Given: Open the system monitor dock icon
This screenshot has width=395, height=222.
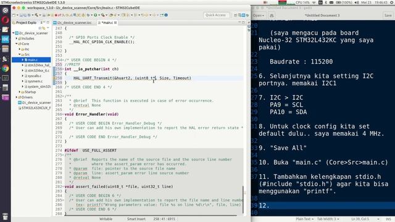Looking at the screenshot, I should coord(6,78).
